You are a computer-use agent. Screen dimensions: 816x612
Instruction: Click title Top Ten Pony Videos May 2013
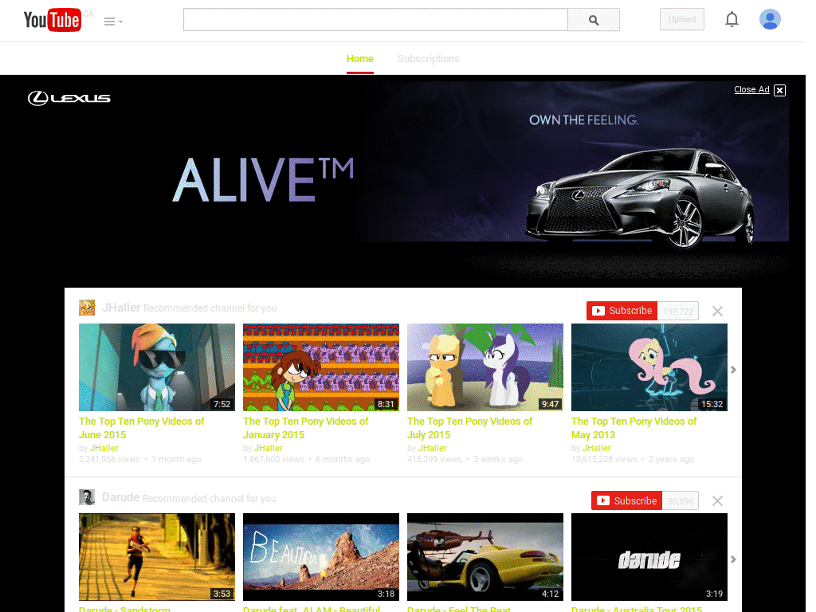click(x=634, y=428)
